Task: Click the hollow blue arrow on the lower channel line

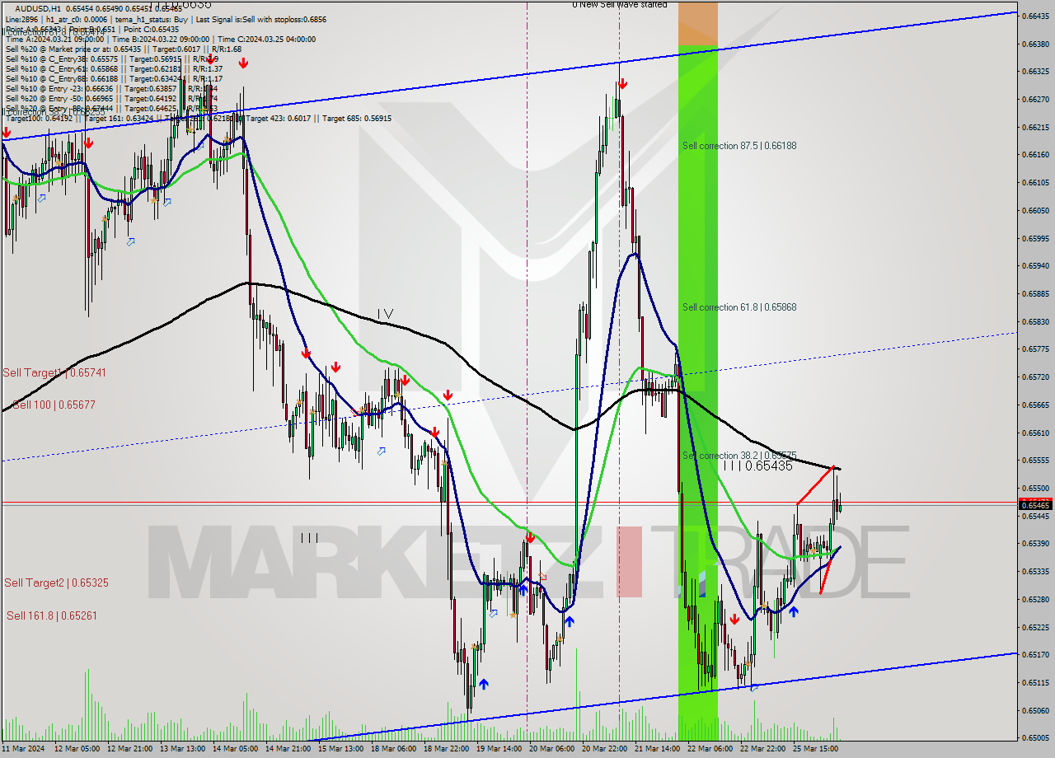Action: (753, 688)
